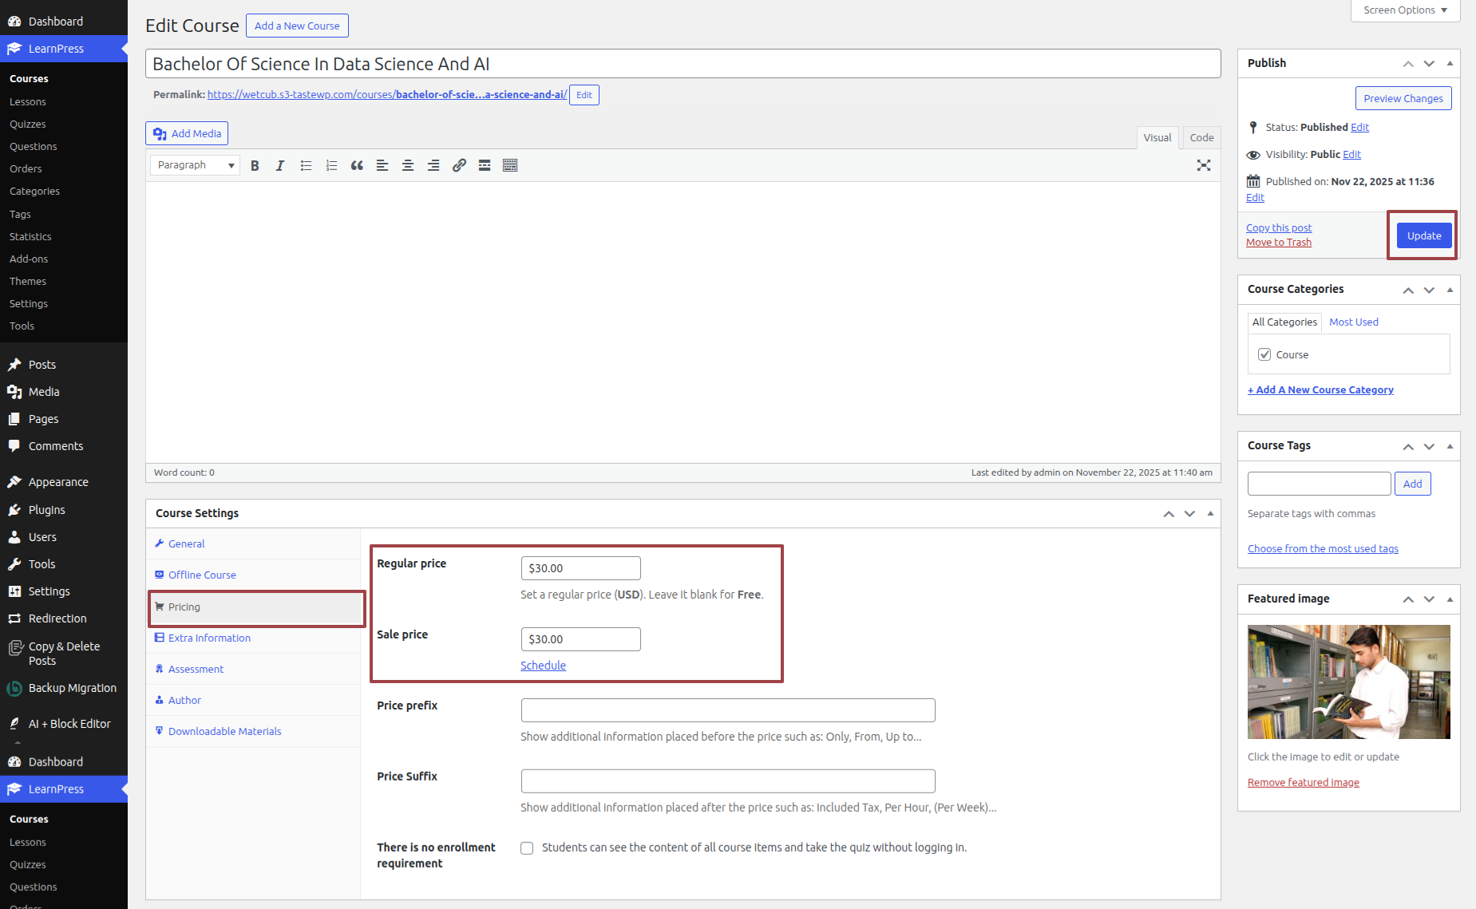
Task: Click the Insert Read More tag icon
Action: coord(485,165)
